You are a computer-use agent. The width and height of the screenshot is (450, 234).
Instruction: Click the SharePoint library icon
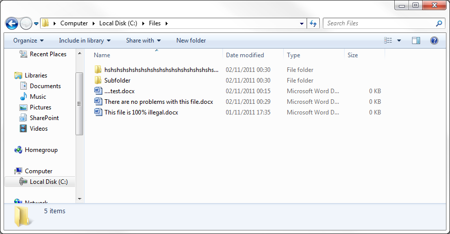pyautogui.click(x=23, y=118)
